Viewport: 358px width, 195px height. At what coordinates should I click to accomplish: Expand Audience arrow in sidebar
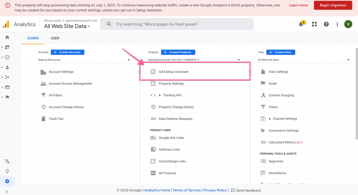point(2,67)
